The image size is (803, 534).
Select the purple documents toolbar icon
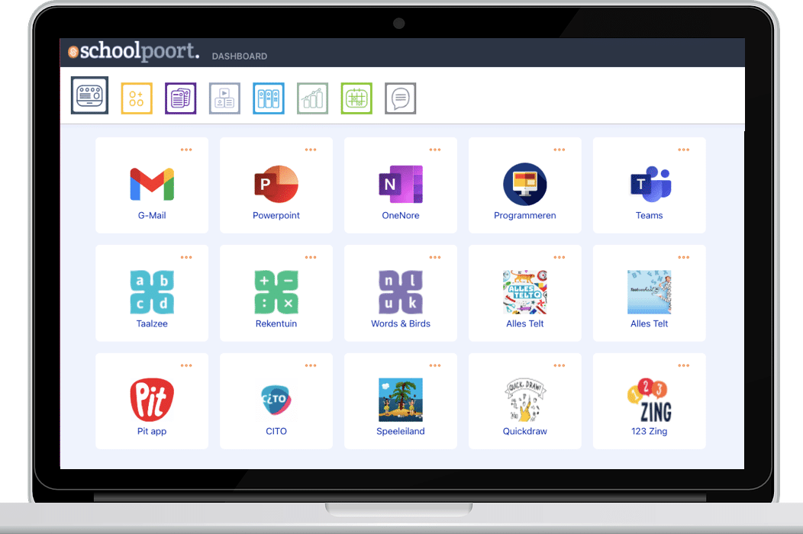pyautogui.click(x=181, y=98)
